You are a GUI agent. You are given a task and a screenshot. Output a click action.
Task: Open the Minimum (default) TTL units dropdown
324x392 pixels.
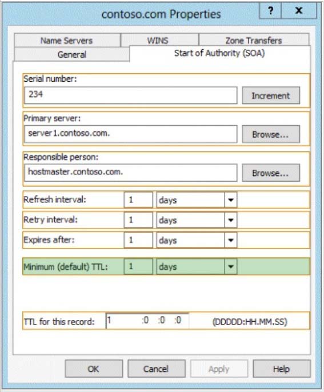(x=230, y=266)
